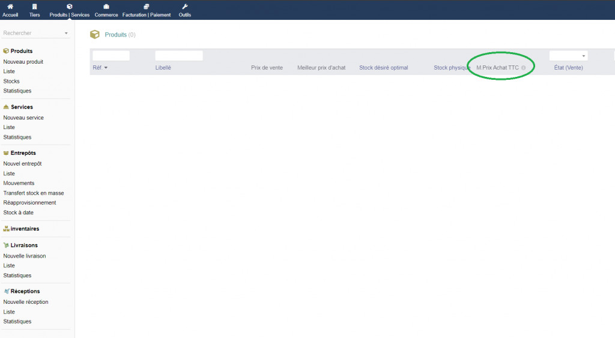Click the Livraisons icon in sidebar
The width and height of the screenshot is (615, 338).
tap(6, 245)
